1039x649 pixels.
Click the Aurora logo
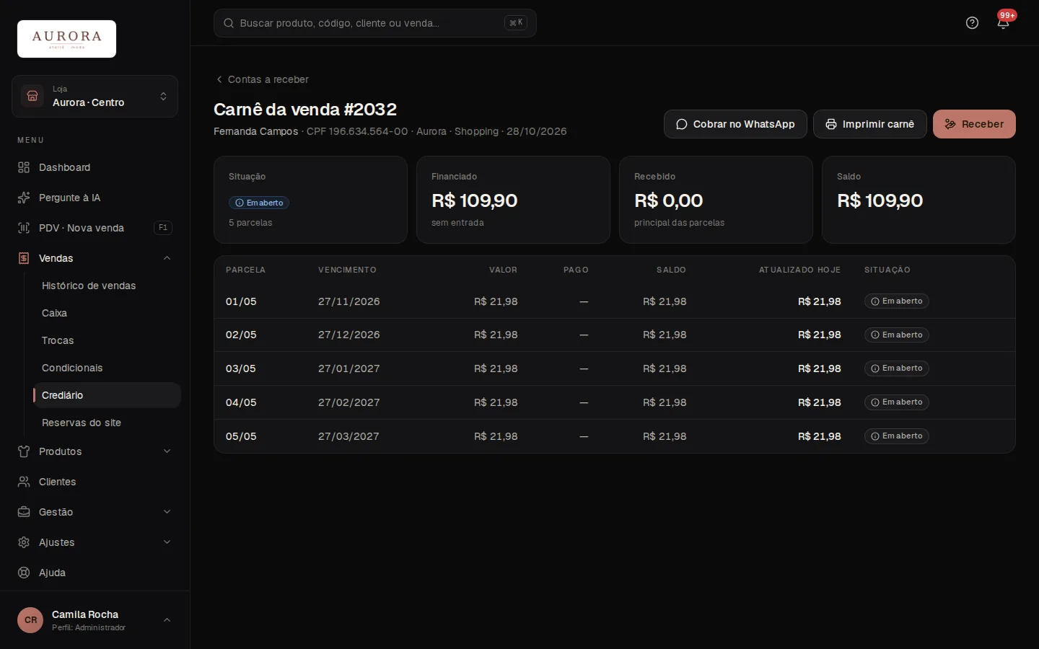click(x=66, y=39)
